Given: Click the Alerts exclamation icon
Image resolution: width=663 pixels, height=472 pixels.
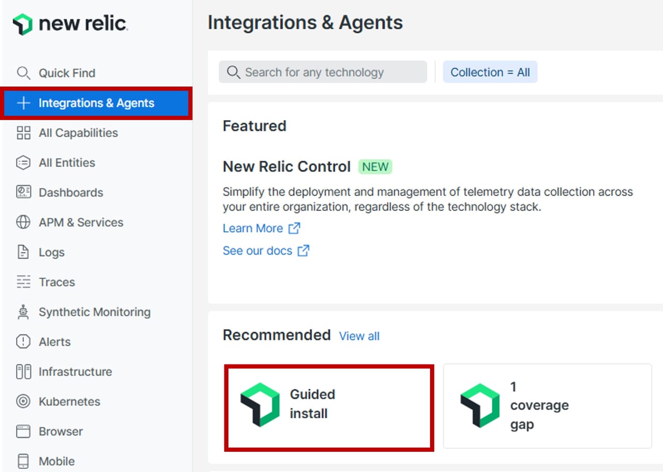Looking at the screenshot, I should [x=23, y=342].
